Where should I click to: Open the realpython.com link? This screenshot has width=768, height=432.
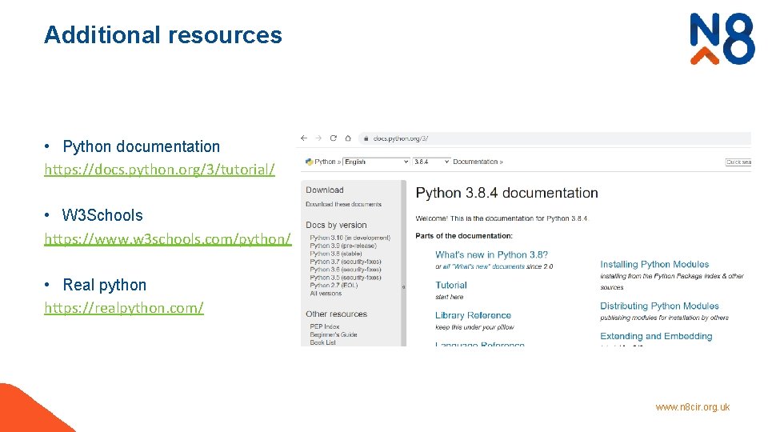pos(124,308)
